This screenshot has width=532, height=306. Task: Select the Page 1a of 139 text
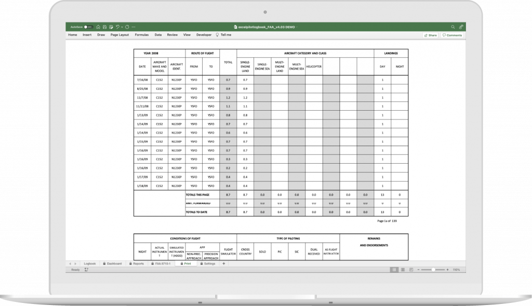pyautogui.click(x=387, y=221)
